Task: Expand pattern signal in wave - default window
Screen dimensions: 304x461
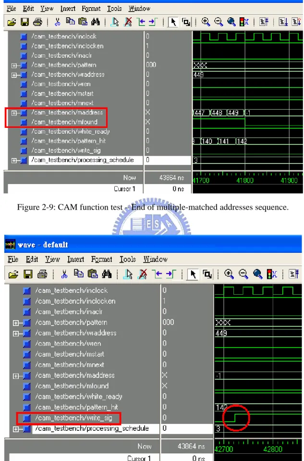Action: [15, 323]
